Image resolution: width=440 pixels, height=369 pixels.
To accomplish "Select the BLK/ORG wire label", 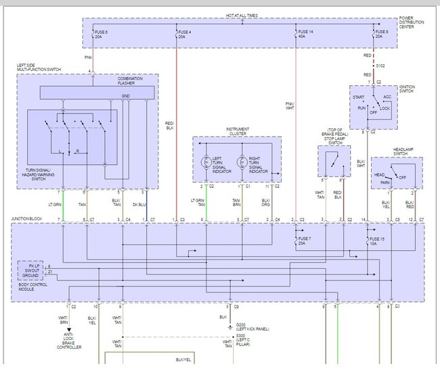I will coord(266,203).
